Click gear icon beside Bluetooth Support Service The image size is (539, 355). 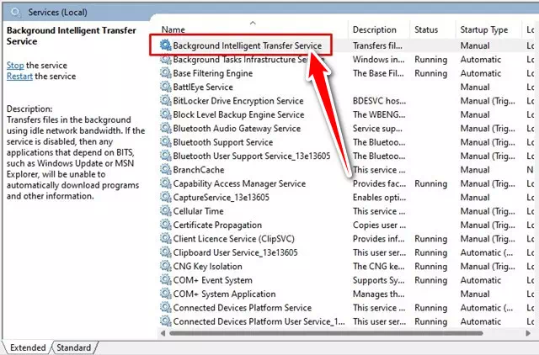click(x=165, y=142)
